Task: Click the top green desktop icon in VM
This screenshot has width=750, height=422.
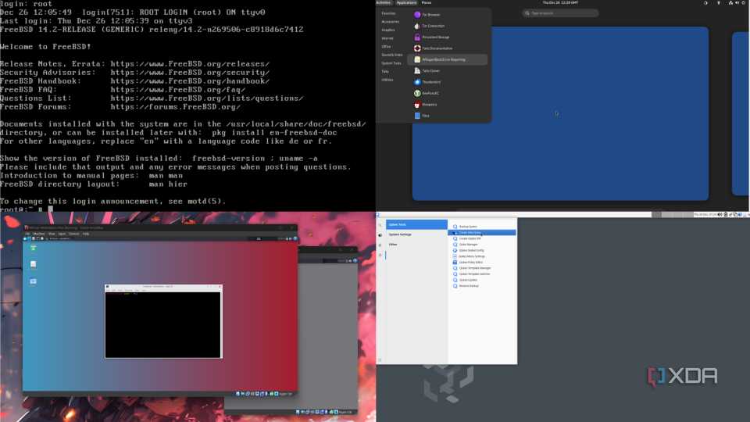Action: [33, 248]
